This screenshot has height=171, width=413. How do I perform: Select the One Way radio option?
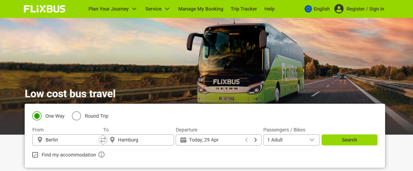tap(37, 116)
